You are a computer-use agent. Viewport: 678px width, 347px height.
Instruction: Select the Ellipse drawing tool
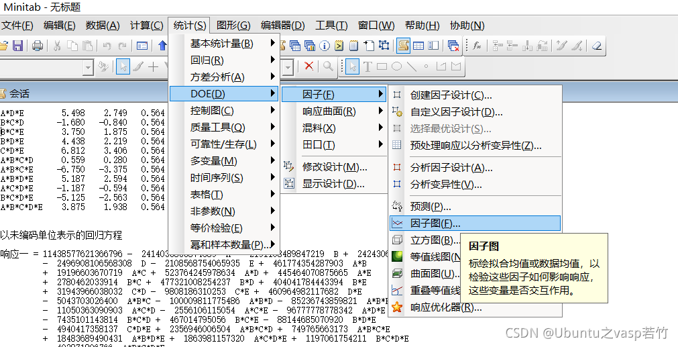point(396,66)
